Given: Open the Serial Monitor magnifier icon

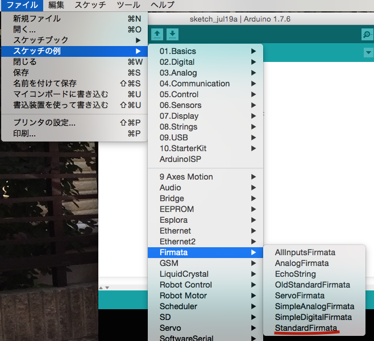Looking at the screenshot, I should pos(367,35).
